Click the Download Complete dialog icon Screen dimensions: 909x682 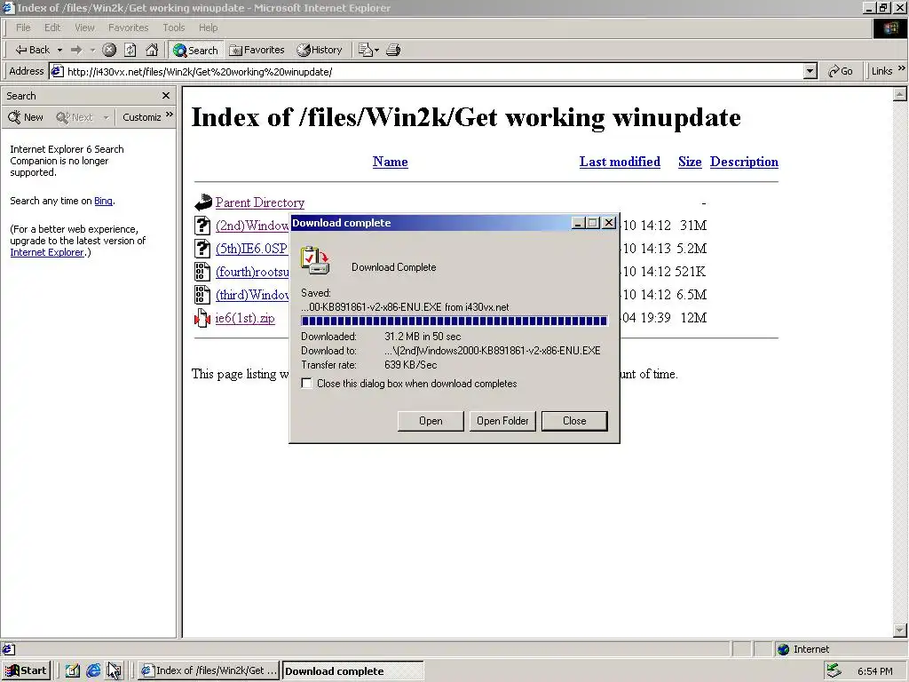(x=315, y=261)
